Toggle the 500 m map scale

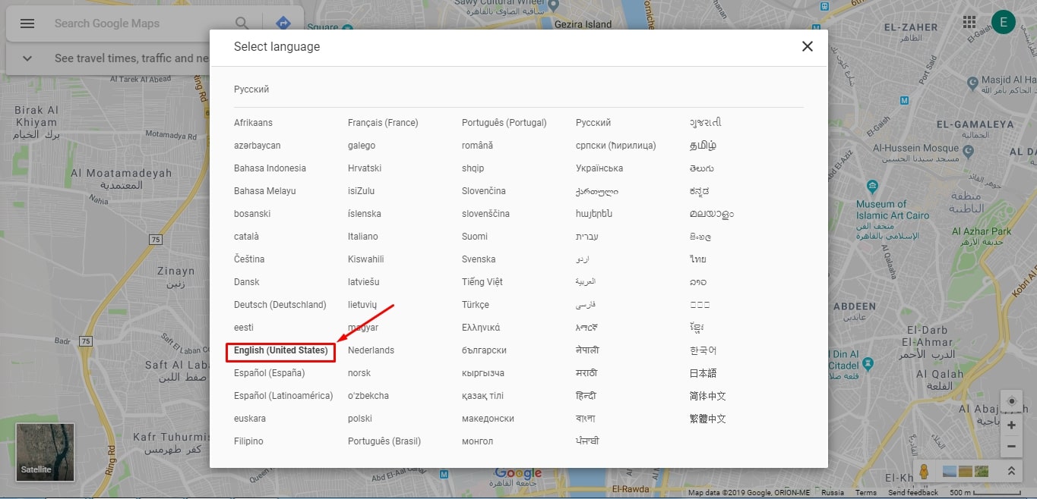pyautogui.click(x=985, y=493)
